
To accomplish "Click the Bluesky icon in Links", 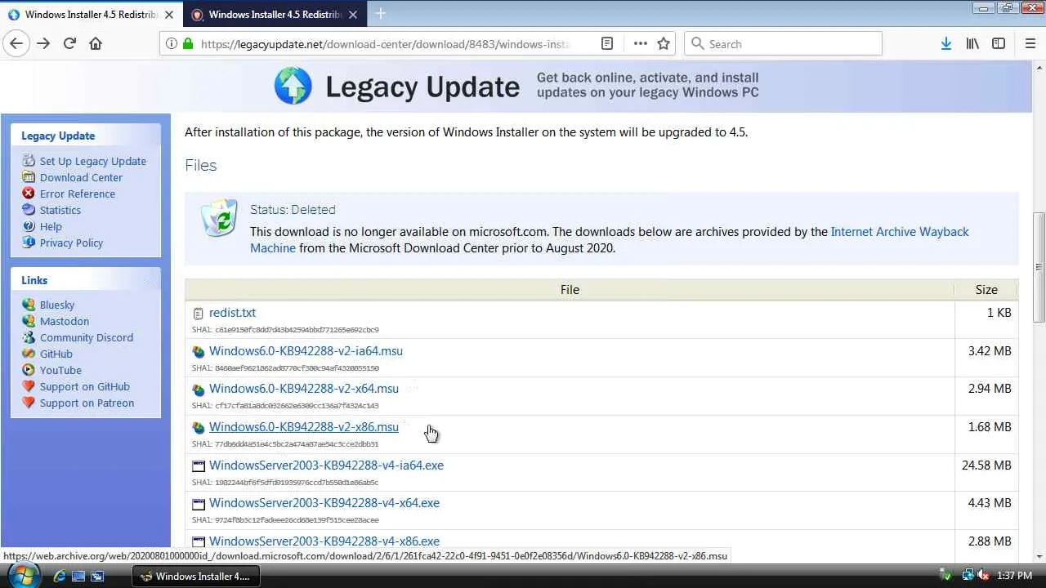I will pos(29,305).
